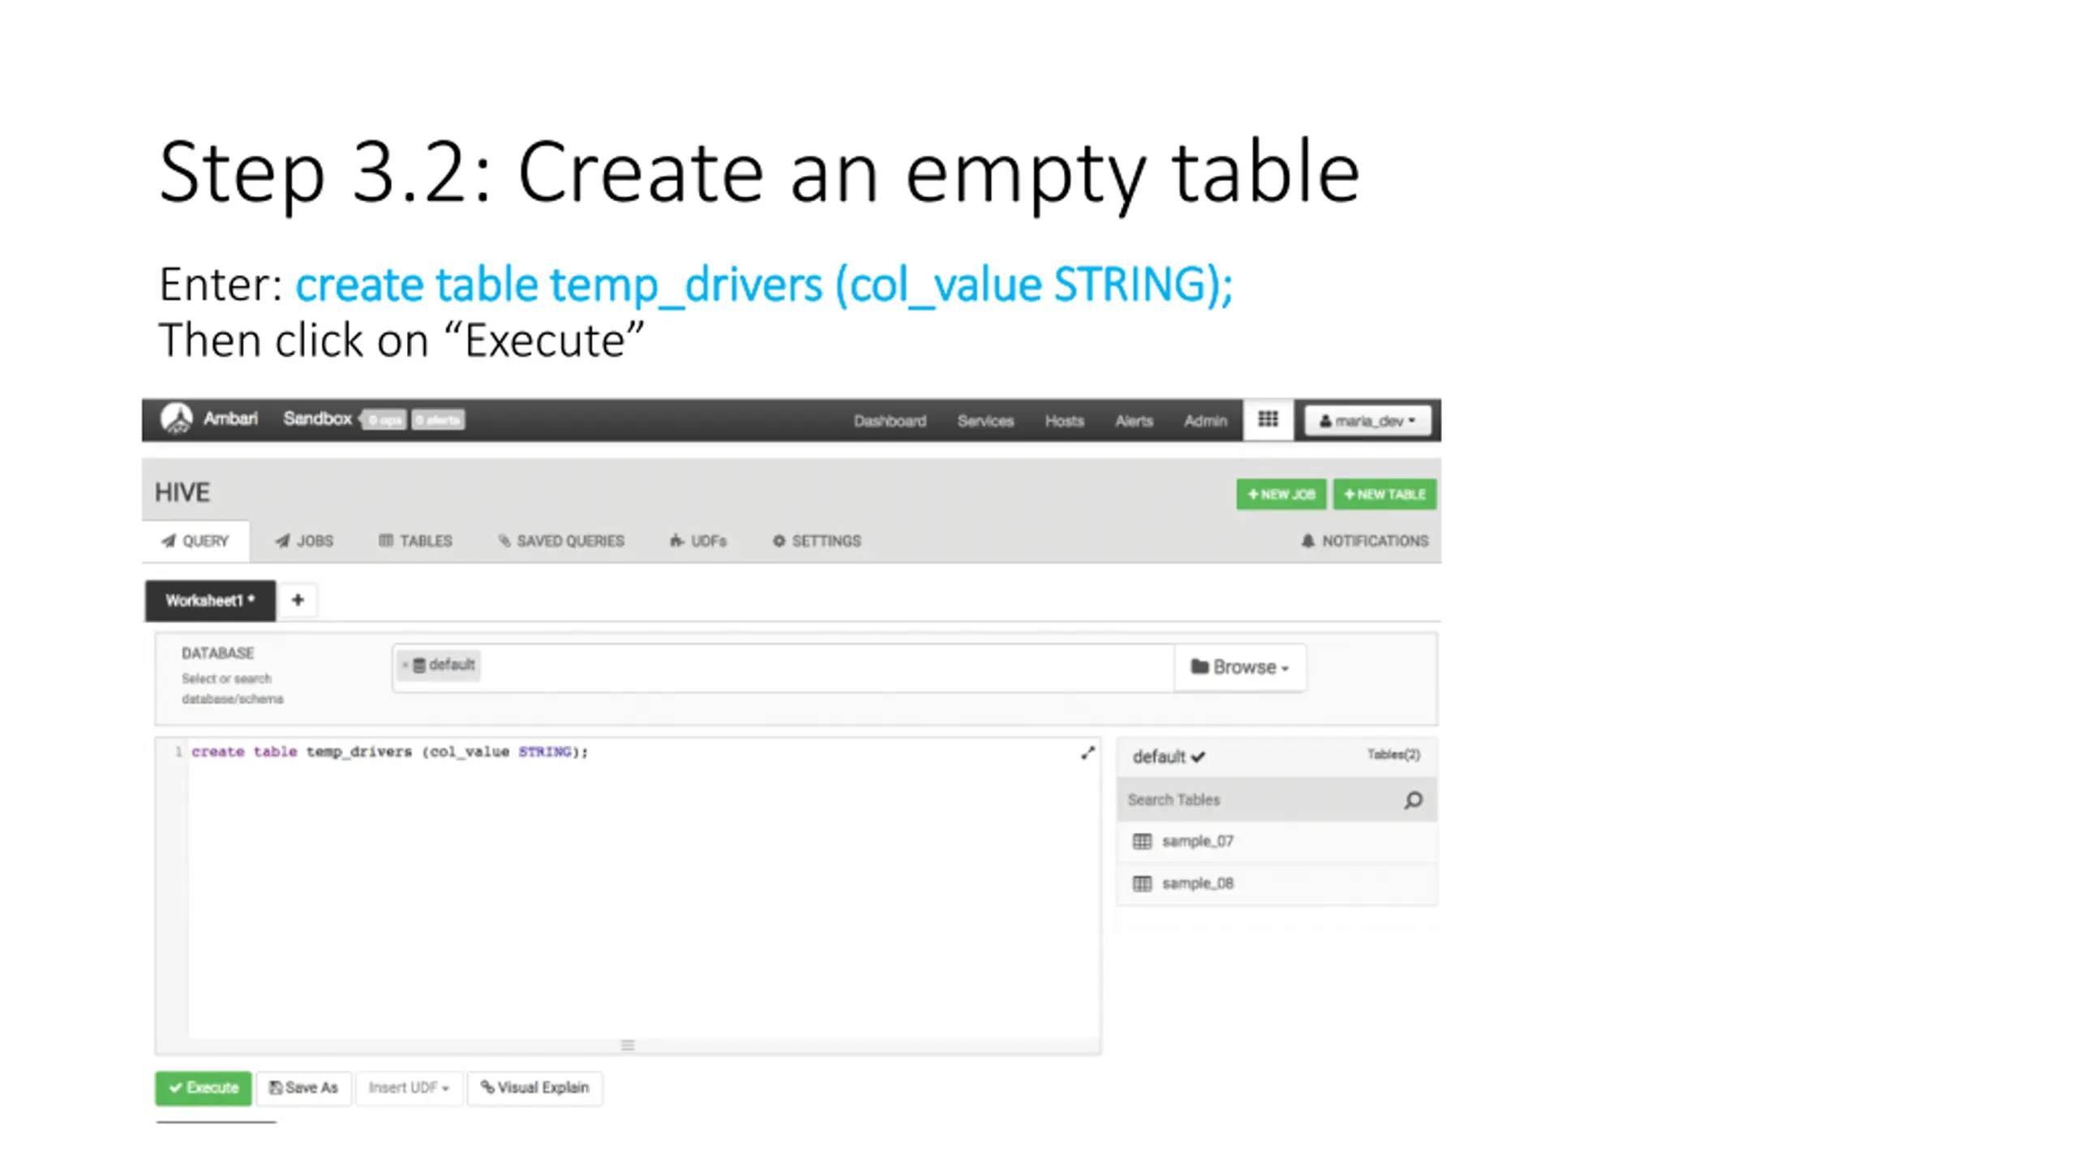Select the sample_07 table
Screen dimensions: 2076x1168
[x=1276, y=842]
